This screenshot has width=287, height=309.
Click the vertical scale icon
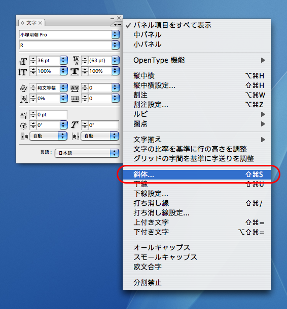tap(23, 72)
